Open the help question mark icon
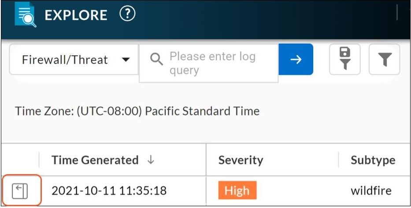 (127, 15)
